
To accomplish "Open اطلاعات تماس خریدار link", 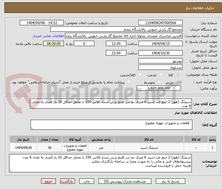I will 49,36.
